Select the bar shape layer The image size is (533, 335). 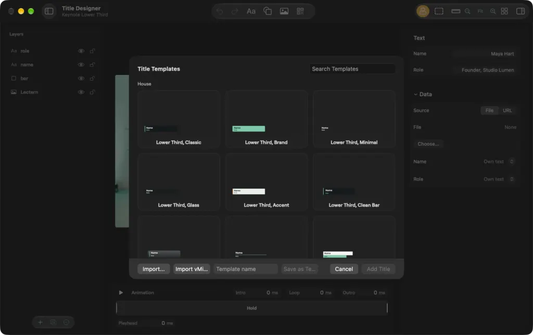53,79
